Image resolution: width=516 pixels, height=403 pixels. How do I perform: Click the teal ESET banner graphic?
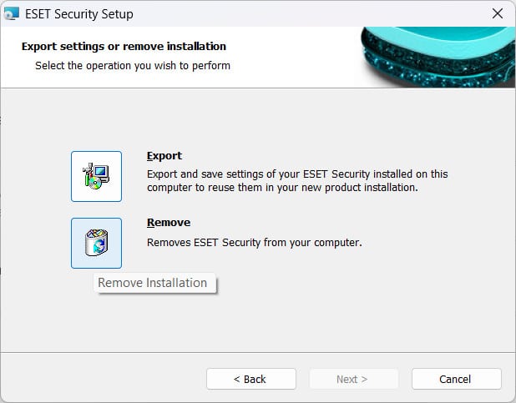point(438,57)
